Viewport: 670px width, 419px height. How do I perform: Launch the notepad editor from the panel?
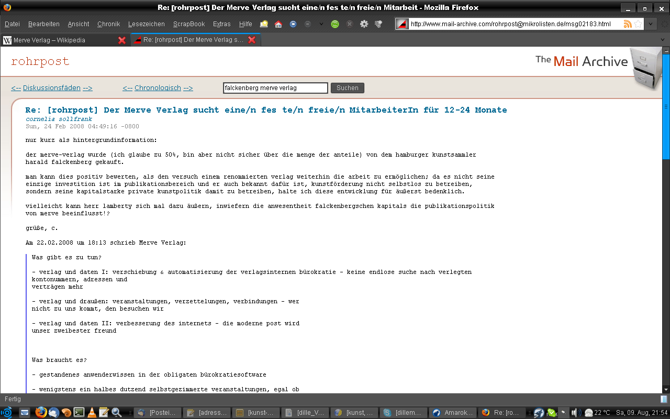104,413
